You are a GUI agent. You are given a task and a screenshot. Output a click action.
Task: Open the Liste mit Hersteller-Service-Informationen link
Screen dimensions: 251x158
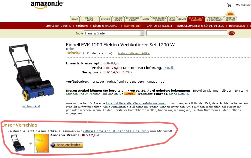[136, 103]
